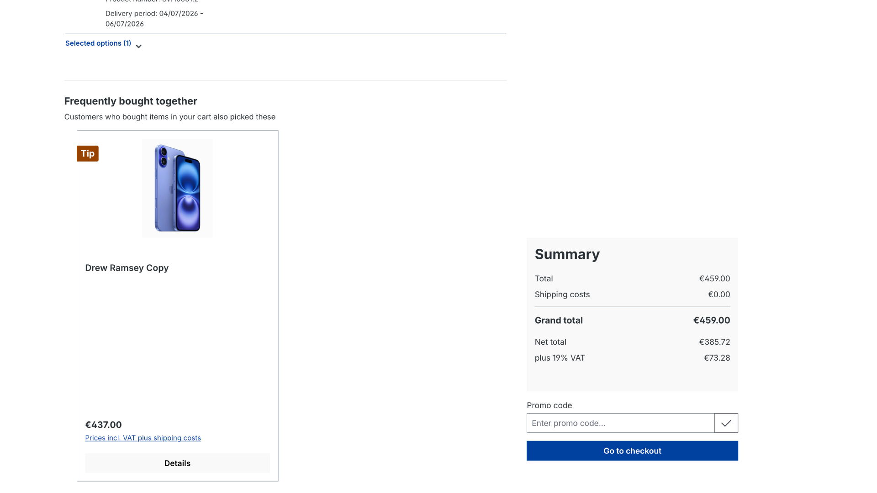Select the plus 19% VAT label
The height and width of the screenshot is (493, 877).
point(560,358)
